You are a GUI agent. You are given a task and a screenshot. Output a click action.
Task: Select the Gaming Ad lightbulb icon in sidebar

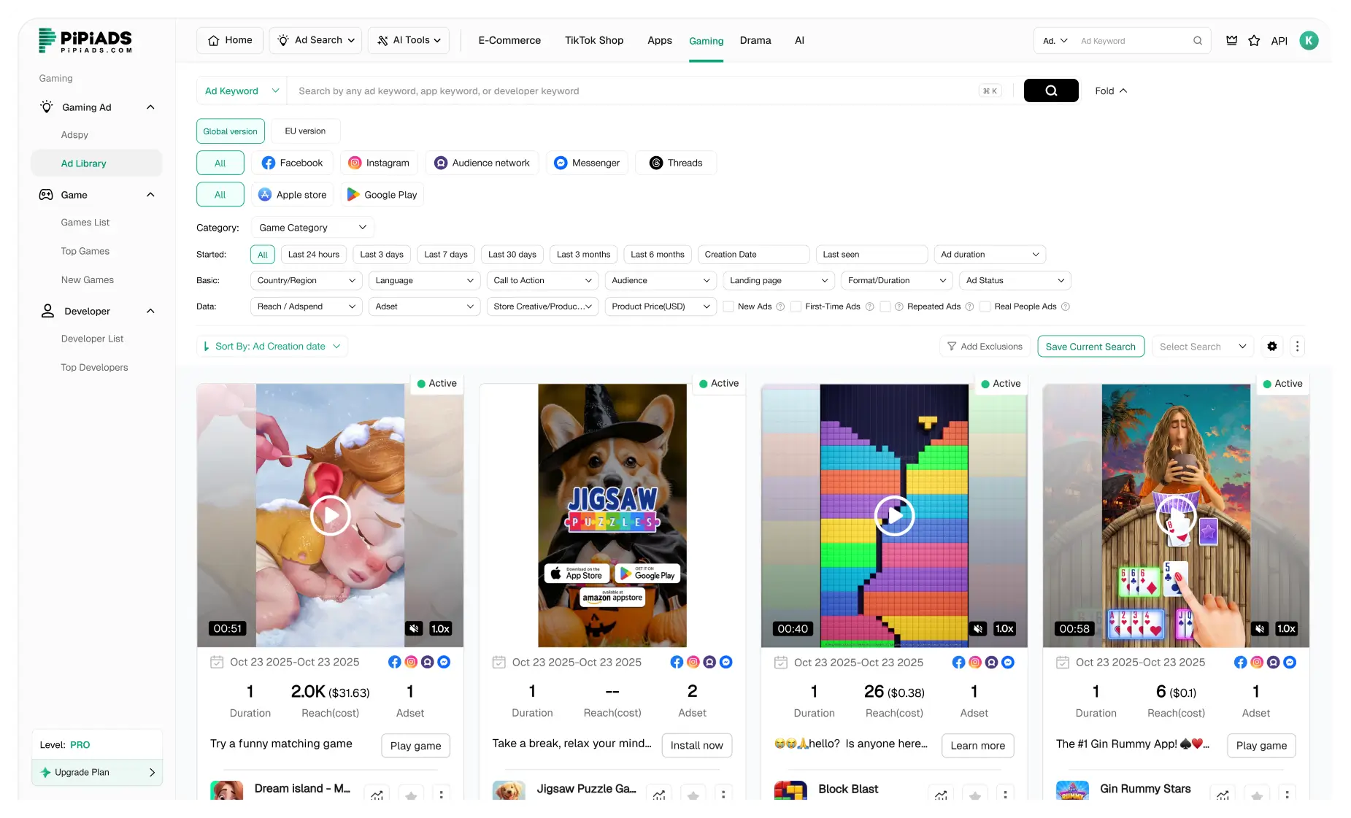click(47, 107)
